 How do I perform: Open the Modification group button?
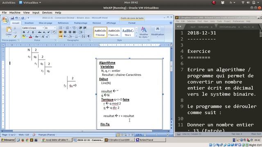pyautogui.click(x=158, y=32)
